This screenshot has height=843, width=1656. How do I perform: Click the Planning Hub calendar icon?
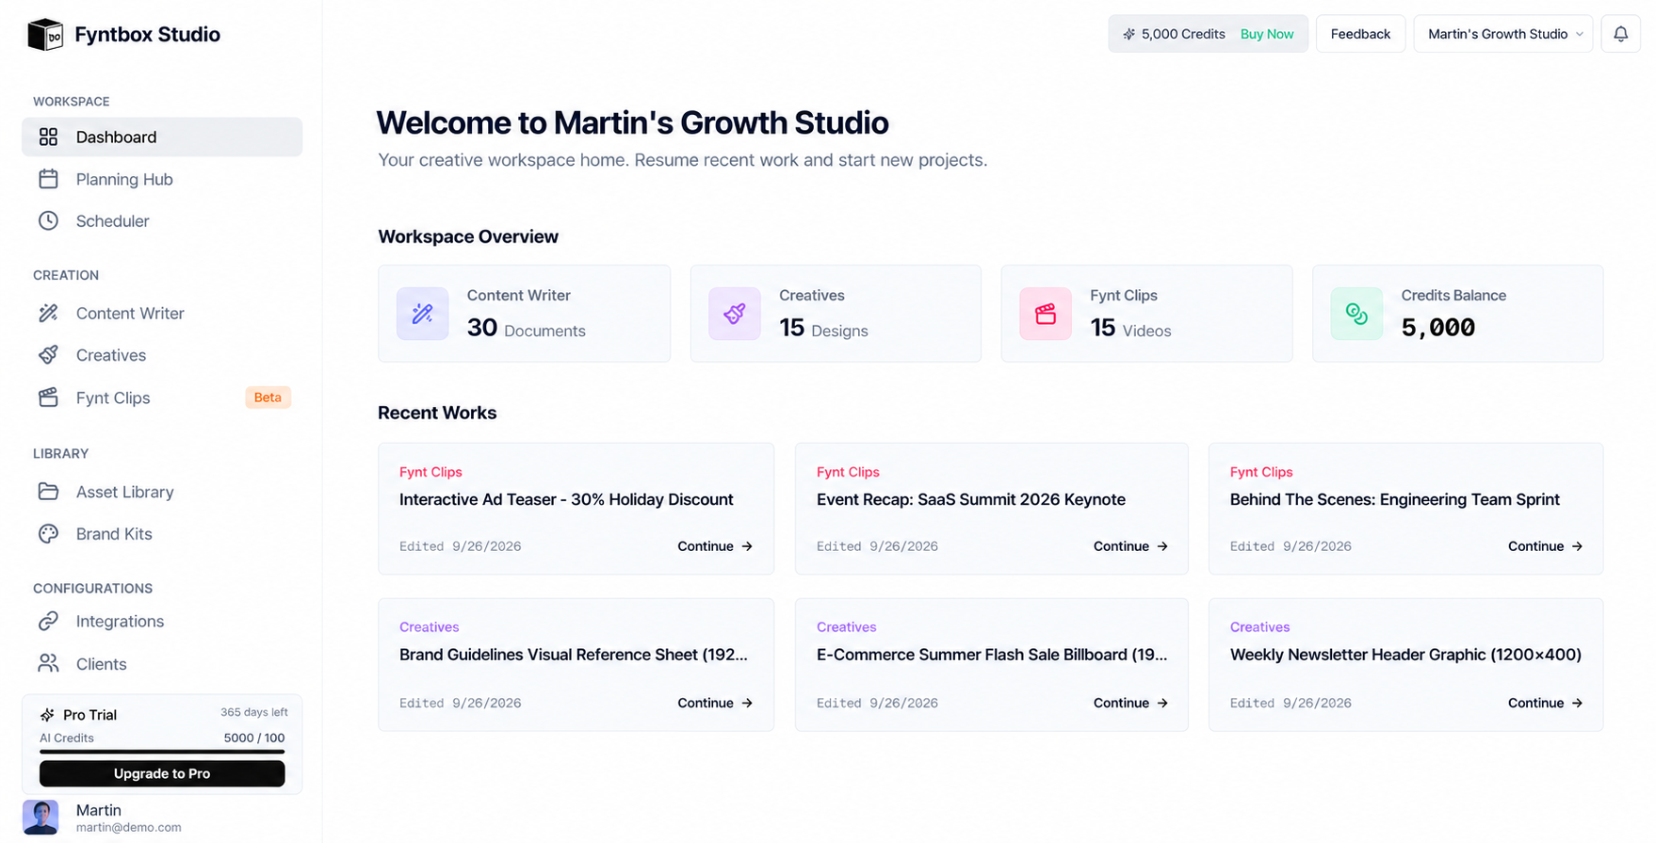point(48,179)
